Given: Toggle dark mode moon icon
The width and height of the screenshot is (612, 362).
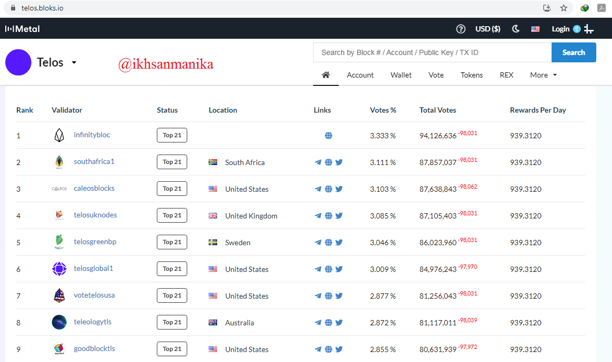Looking at the screenshot, I should (x=516, y=29).
